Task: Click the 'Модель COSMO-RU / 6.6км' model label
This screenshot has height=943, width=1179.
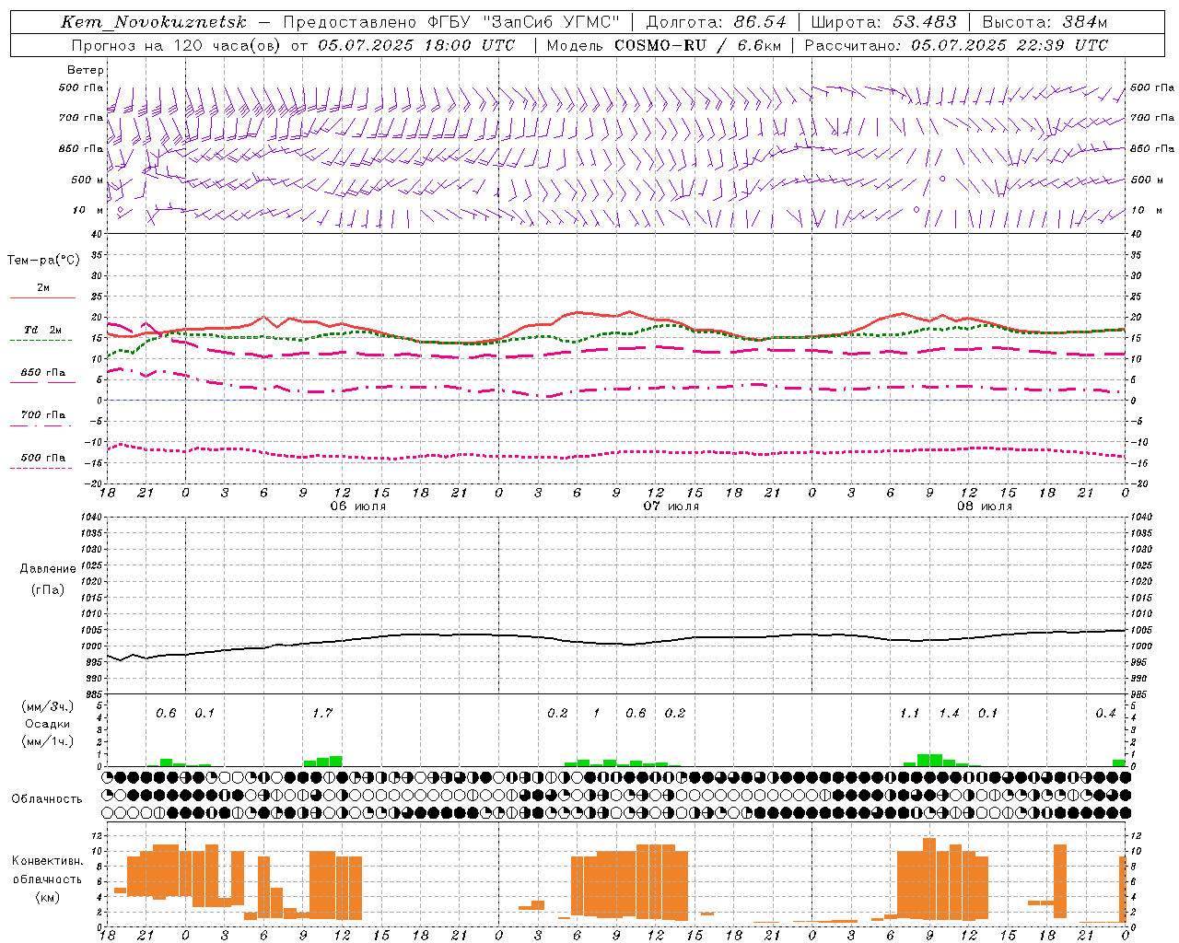Action: tap(662, 45)
